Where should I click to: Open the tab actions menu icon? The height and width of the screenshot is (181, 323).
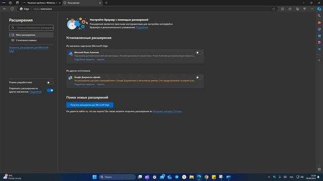click(18, 3)
